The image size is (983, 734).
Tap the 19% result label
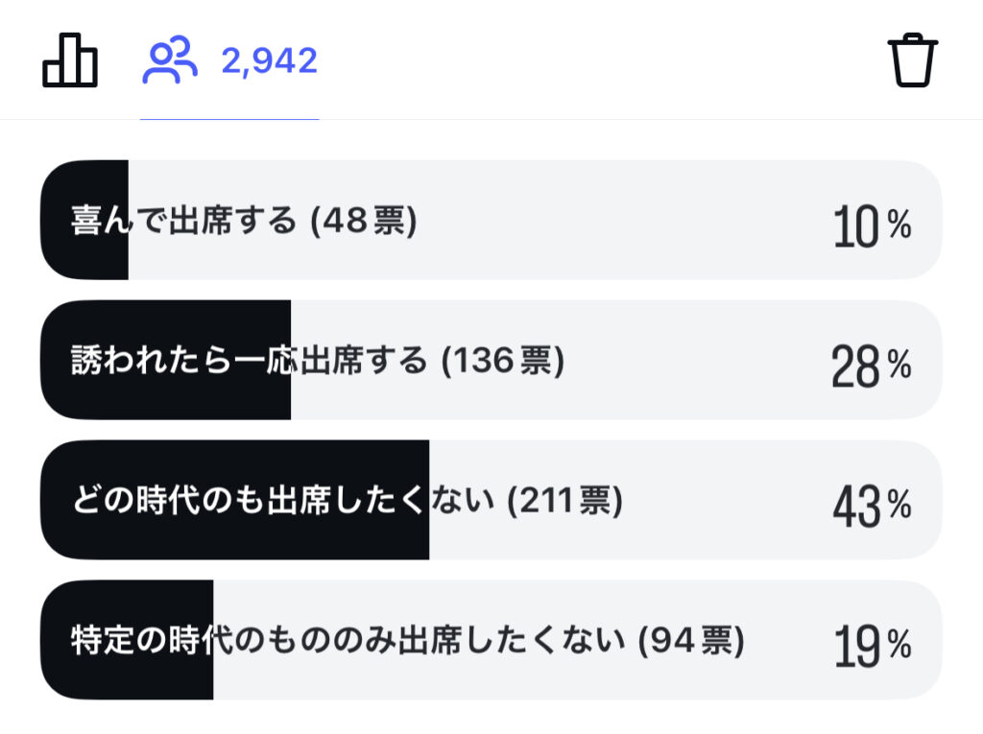pos(872,647)
